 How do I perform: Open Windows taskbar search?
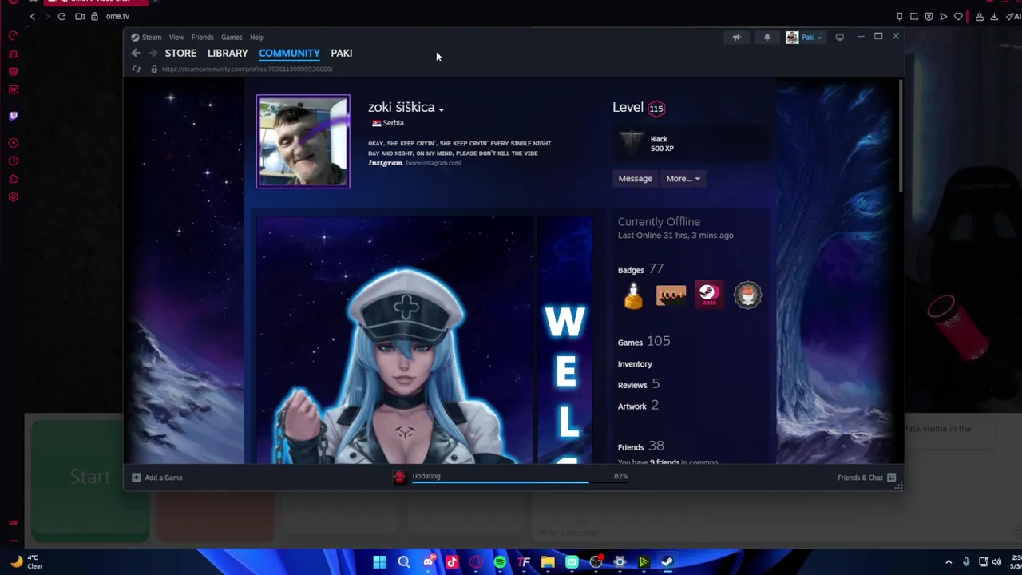point(404,562)
